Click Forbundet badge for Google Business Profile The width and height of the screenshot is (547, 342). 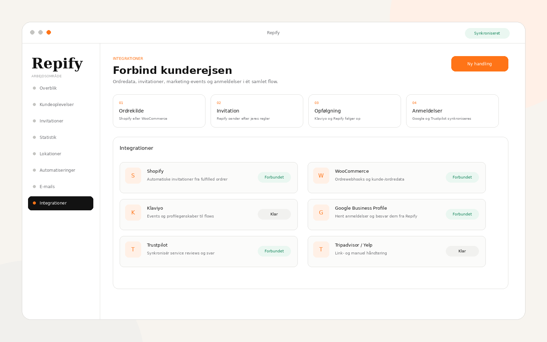point(462,214)
